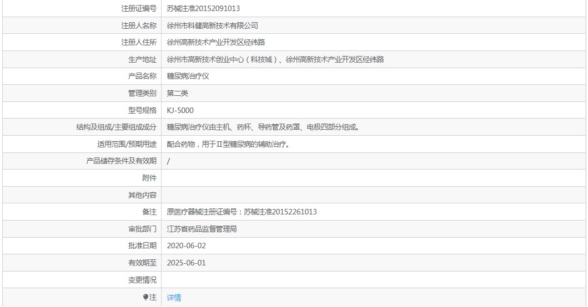Select model value KJ-5000

[180, 110]
